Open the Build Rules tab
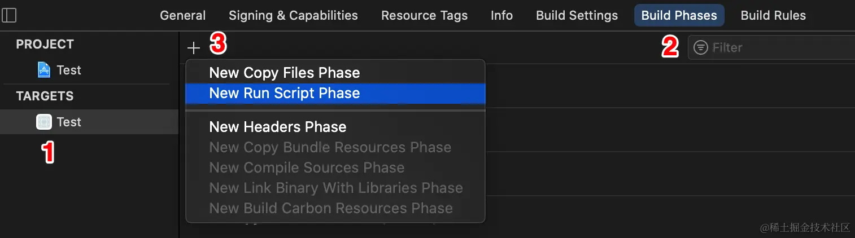 coord(773,15)
